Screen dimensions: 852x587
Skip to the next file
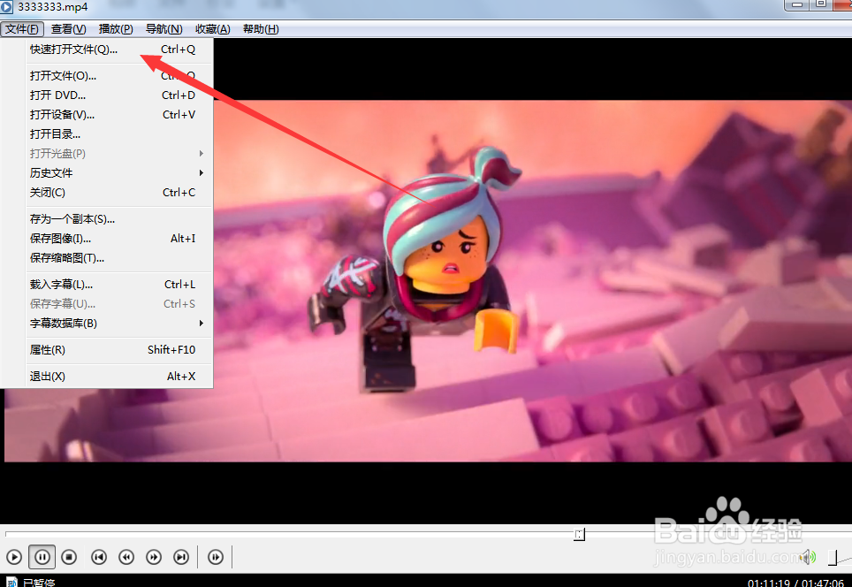tap(181, 557)
